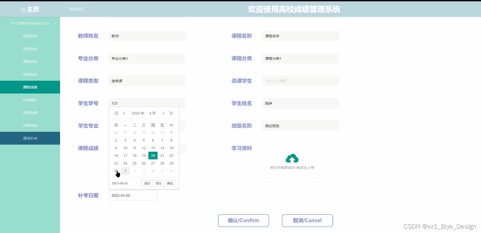This screenshot has height=233, width=481.
Task: Select 网站首页 in the top bar
Action: 76,9
